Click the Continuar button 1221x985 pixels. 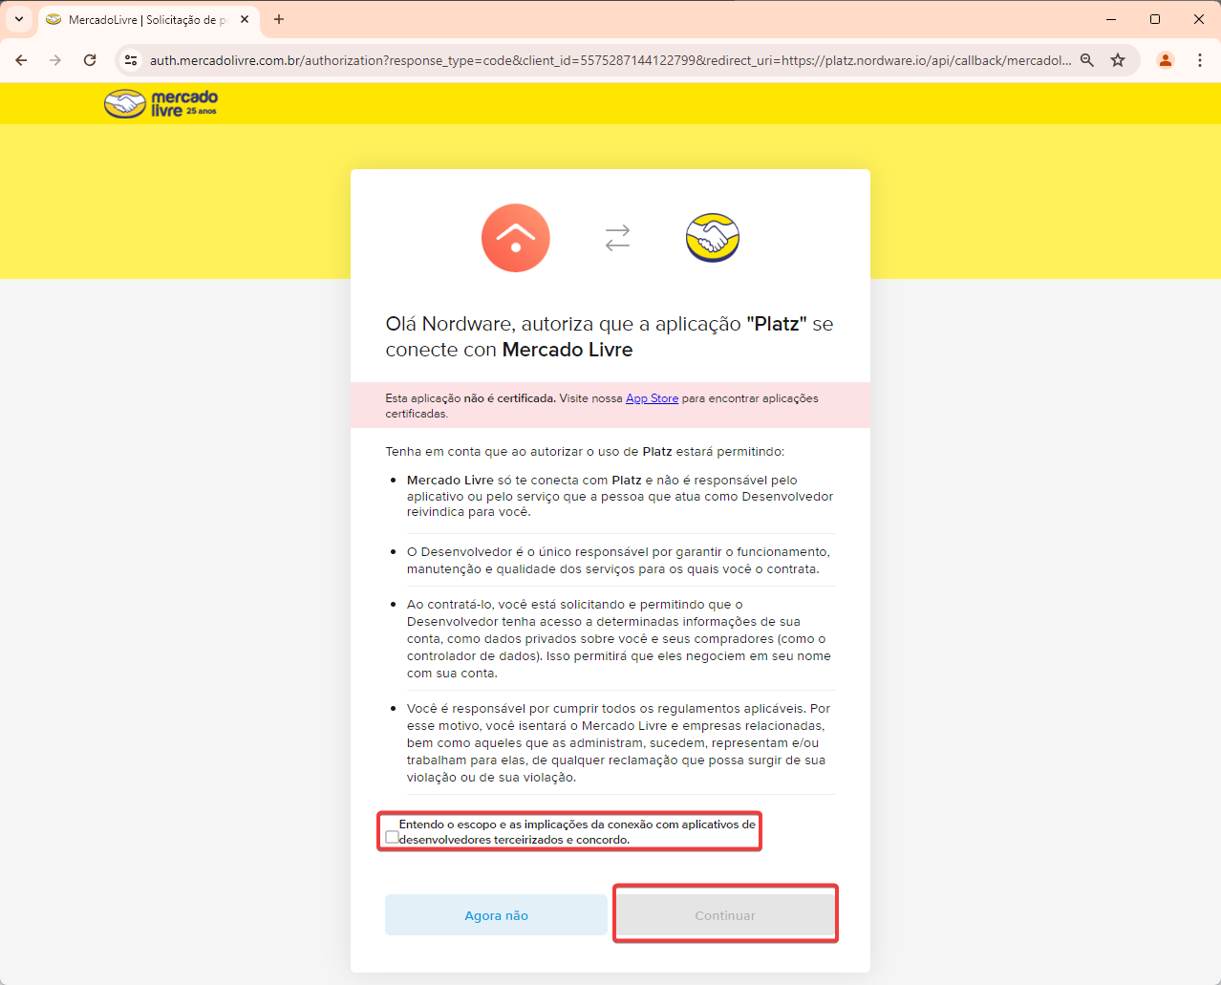click(725, 915)
